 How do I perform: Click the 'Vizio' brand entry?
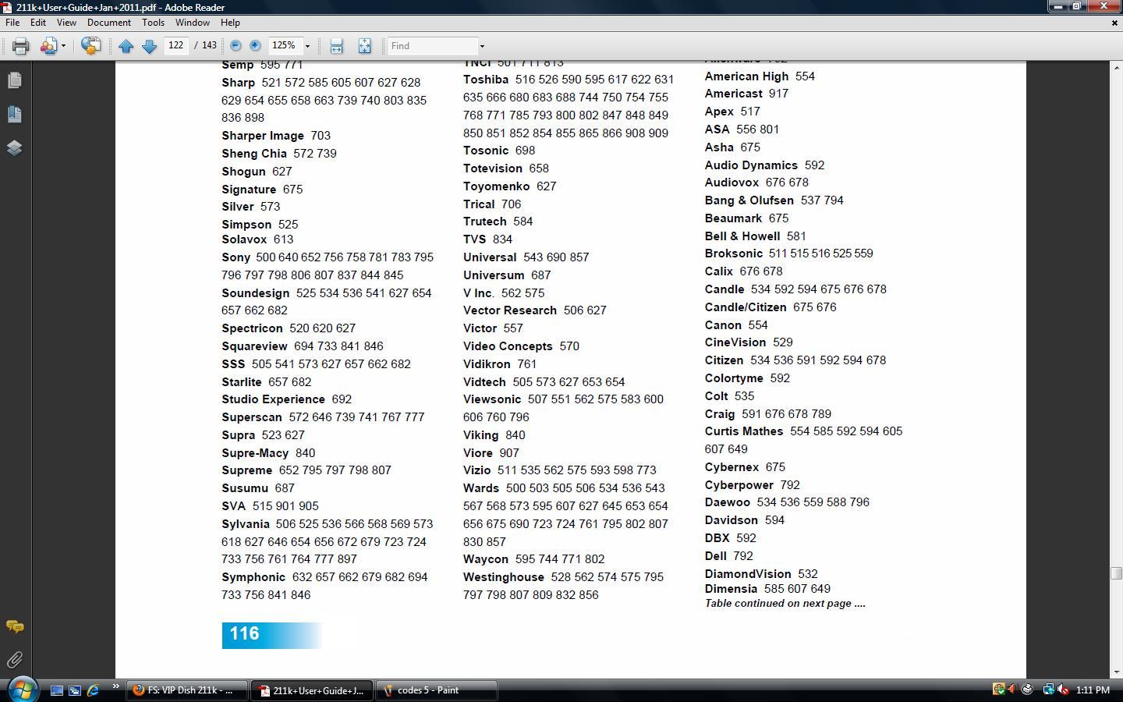pyautogui.click(x=476, y=470)
